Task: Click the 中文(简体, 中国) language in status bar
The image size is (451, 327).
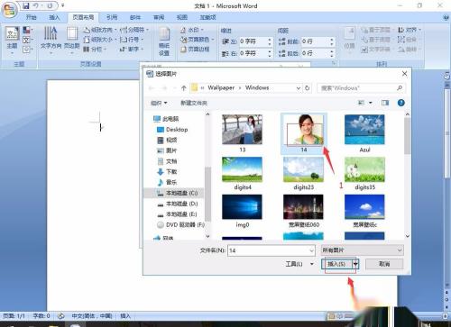Action: click(x=92, y=315)
